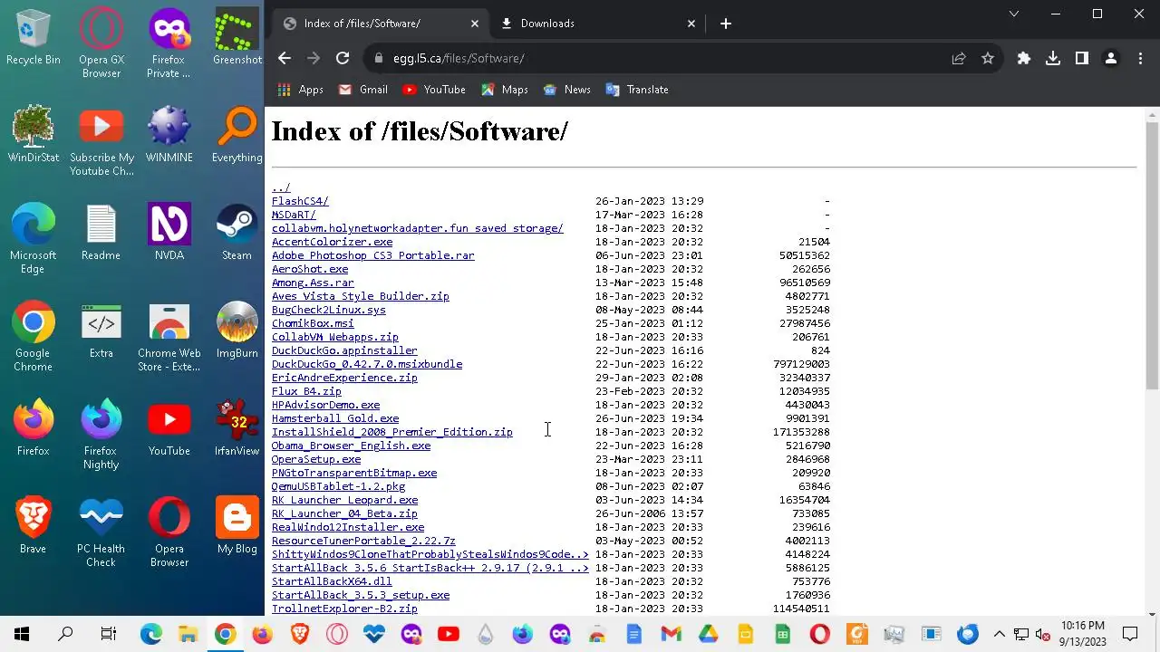Open News bookmark in the bookmarks bar
1160x652 pixels.
[566, 90]
